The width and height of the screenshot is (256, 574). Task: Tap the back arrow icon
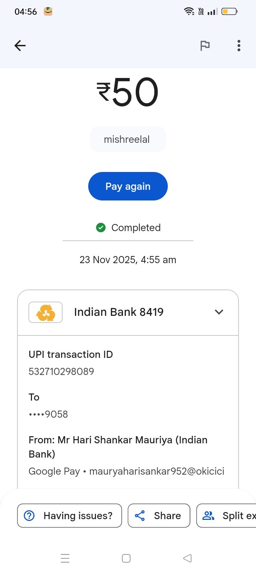click(x=20, y=46)
